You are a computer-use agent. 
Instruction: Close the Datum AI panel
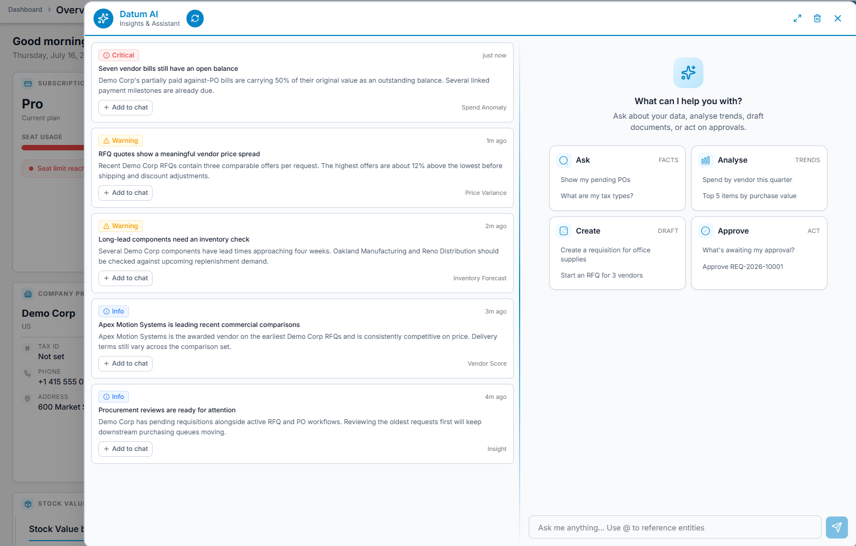(x=838, y=18)
